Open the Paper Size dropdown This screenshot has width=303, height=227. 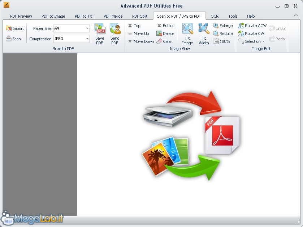pyautogui.click(x=87, y=28)
